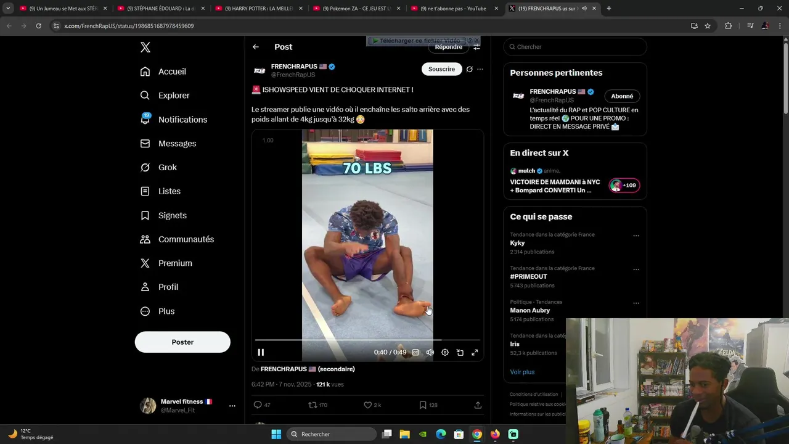Viewport: 789px width, 444px height.
Task: Click the Grok explain icon beside Souscrire
Action: 469,69
